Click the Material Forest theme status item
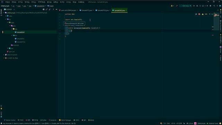The height and width of the screenshot is (125, 222). tap(213, 124)
